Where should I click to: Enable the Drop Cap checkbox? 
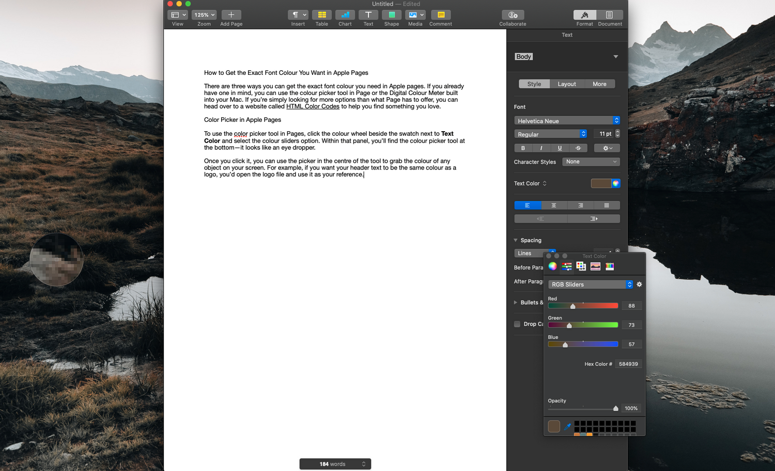tap(517, 324)
